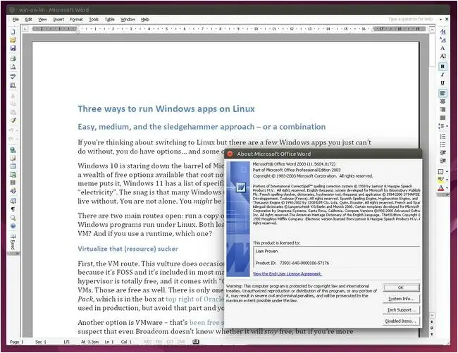Click the Insert Table icon
The image size is (458, 353).
point(13,166)
